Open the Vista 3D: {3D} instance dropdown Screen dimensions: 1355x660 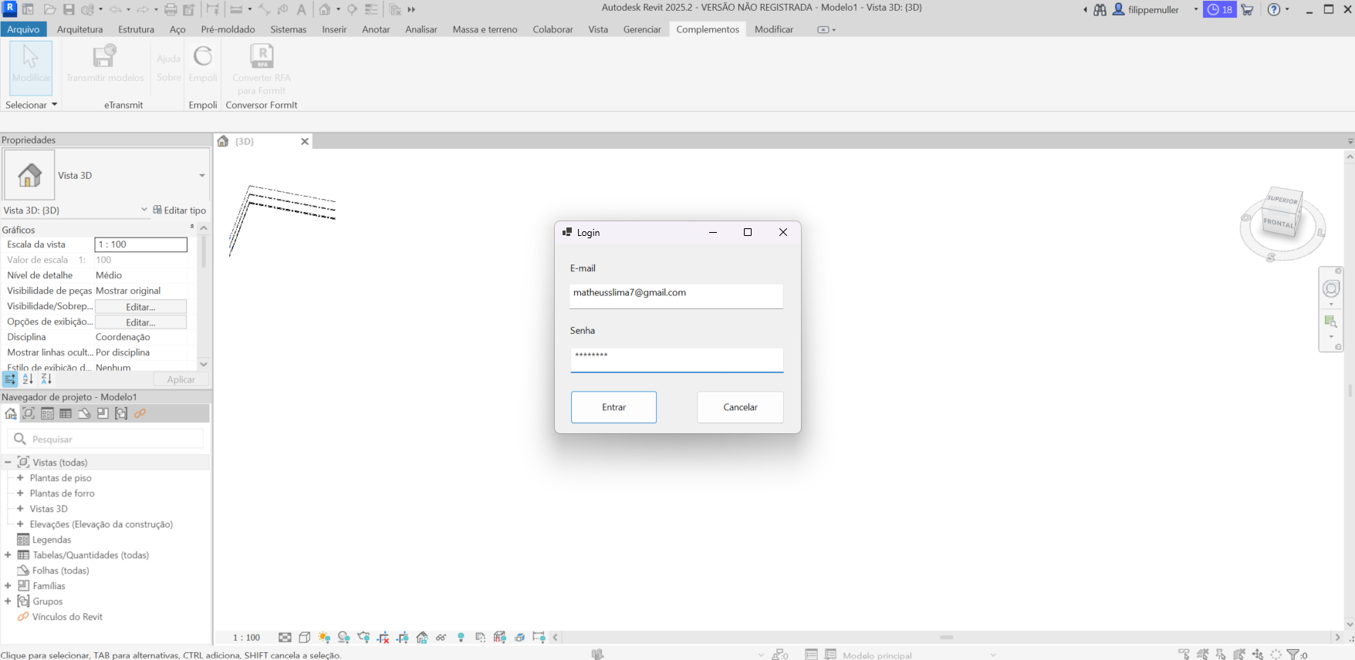pyautogui.click(x=144, y=210)
